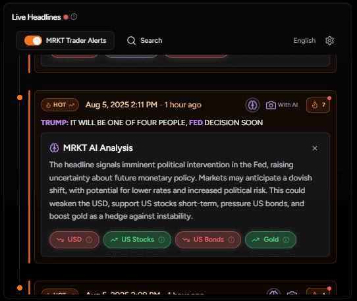Click the Aug 5, 2025 2:11 PM timestamp
This screenshot has height=301, width=357.
tap(121, 105)
